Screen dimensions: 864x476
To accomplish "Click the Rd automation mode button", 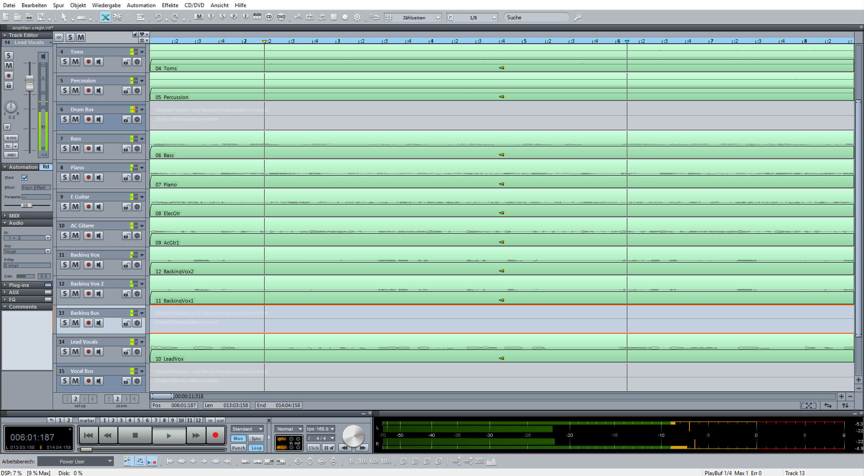I will [x=46, y=167].
